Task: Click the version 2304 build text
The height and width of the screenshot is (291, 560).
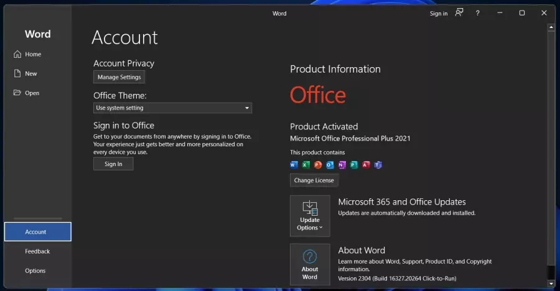Action: 397,279
